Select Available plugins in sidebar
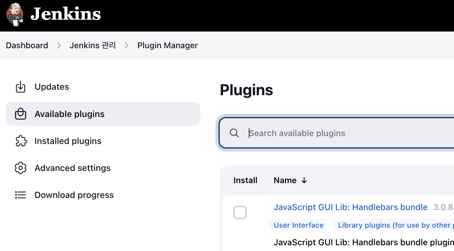This screenshot has height=251, width=454. (103, 114)
